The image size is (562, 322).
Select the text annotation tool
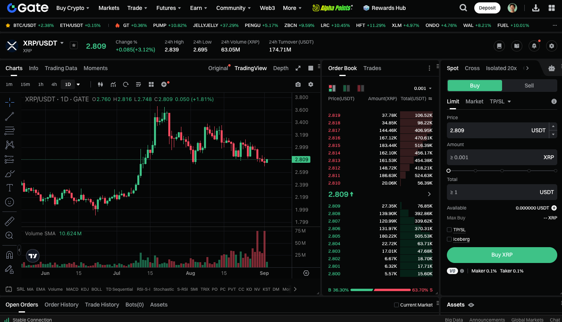[x=10, y=188]
